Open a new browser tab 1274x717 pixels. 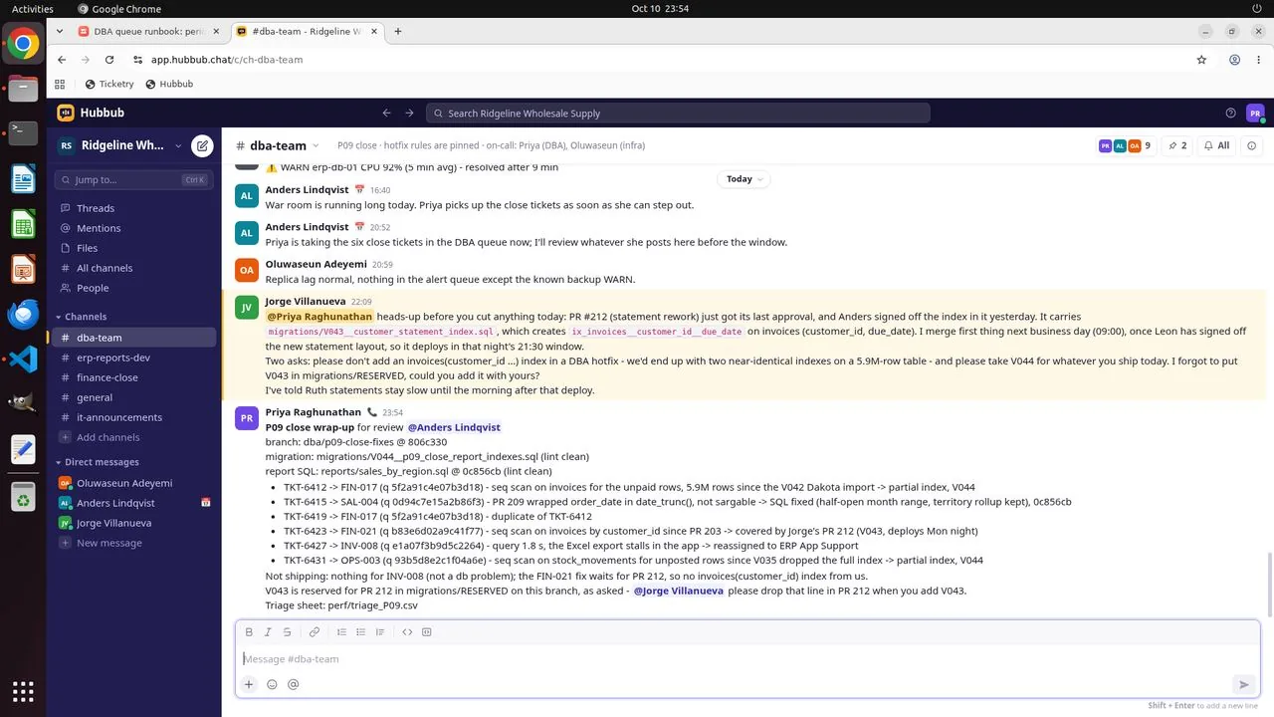(398, 32)
